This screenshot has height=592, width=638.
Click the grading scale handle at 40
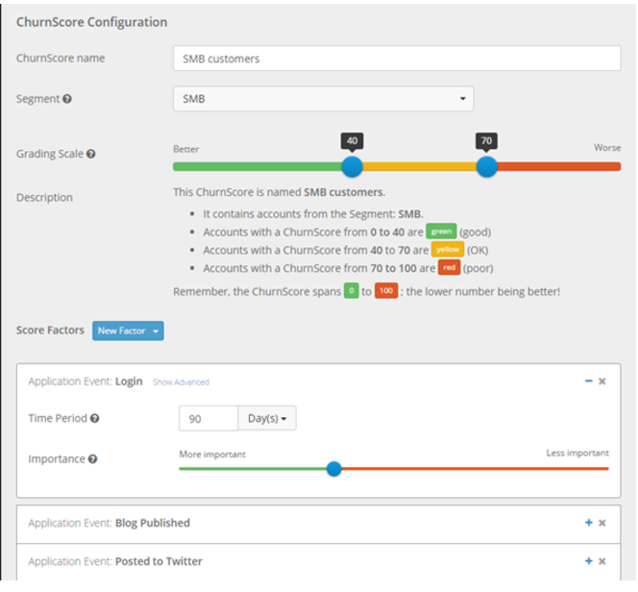[x=353, y=166]
